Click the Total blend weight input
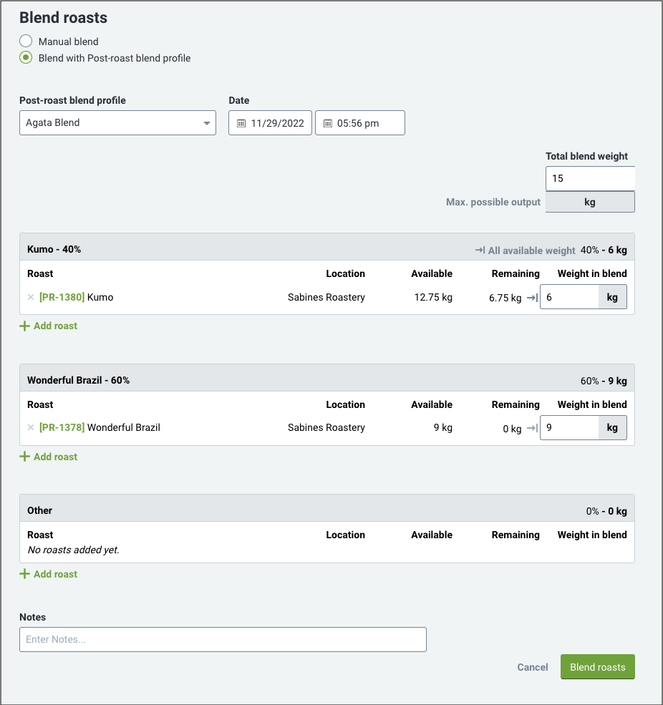This screenshot has height=705, width=663. coord(590,178)
